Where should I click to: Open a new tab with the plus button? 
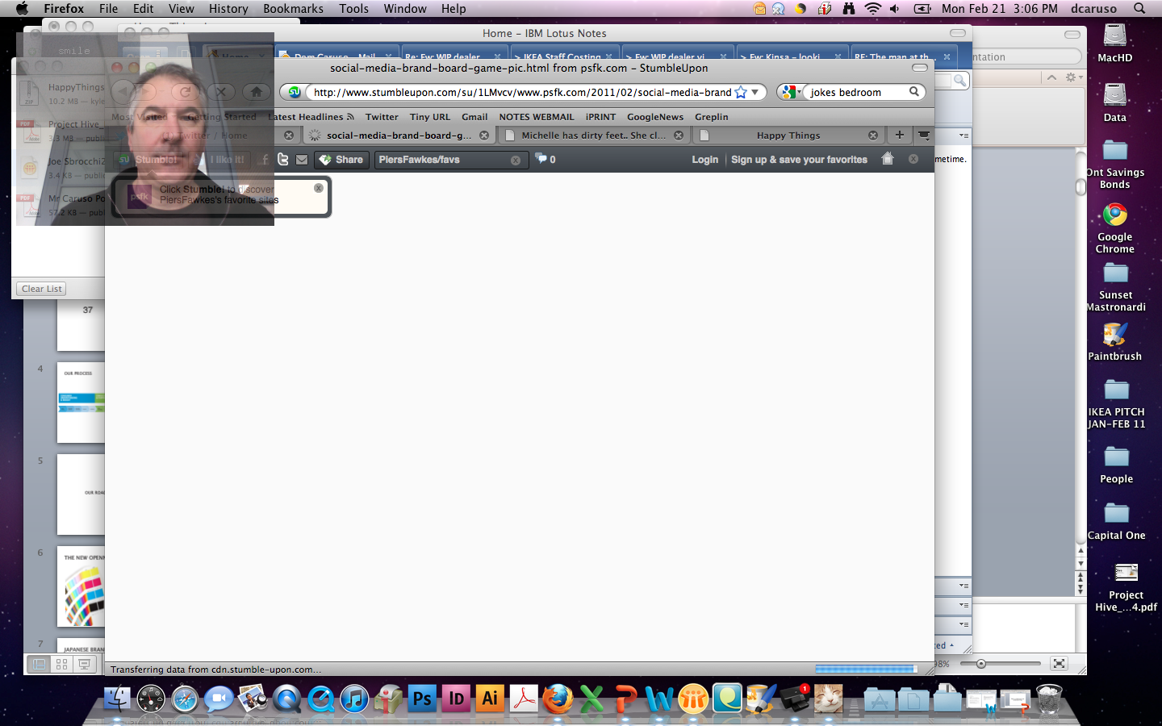pyautogui.click(x=899, y=135)
